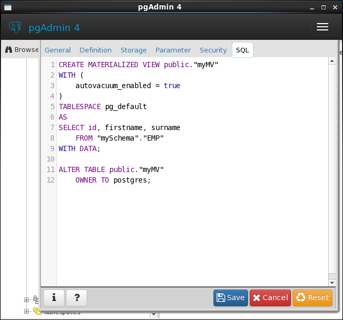343x320 pixels.
Task: Click 'SELECT id, firstname, surname' line
Action: (120, 127)
